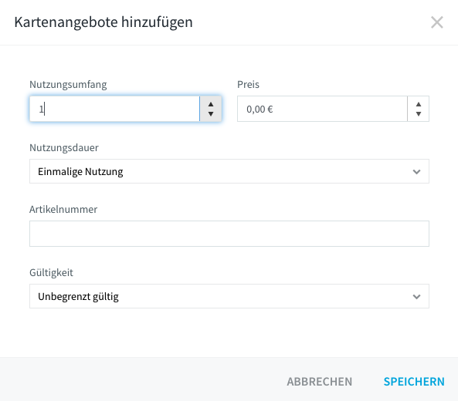
Task: Open the Unbegrenzt gültig dropdown
Action: 229,296
